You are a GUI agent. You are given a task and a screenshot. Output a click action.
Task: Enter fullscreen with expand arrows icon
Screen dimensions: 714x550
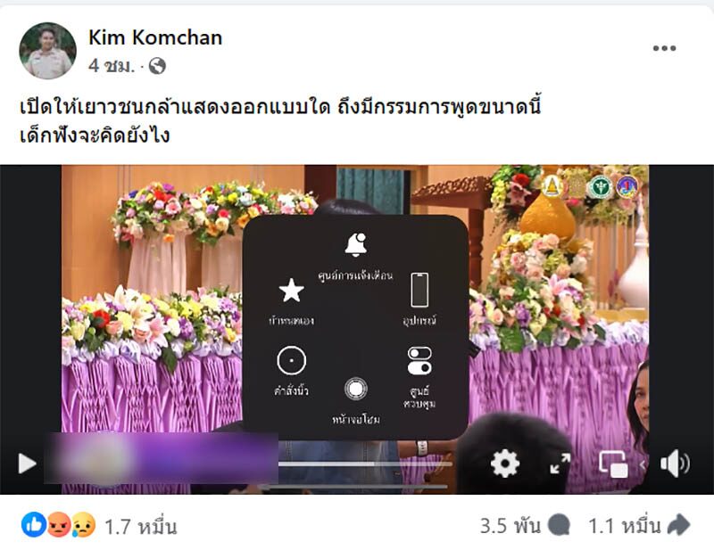560,464
